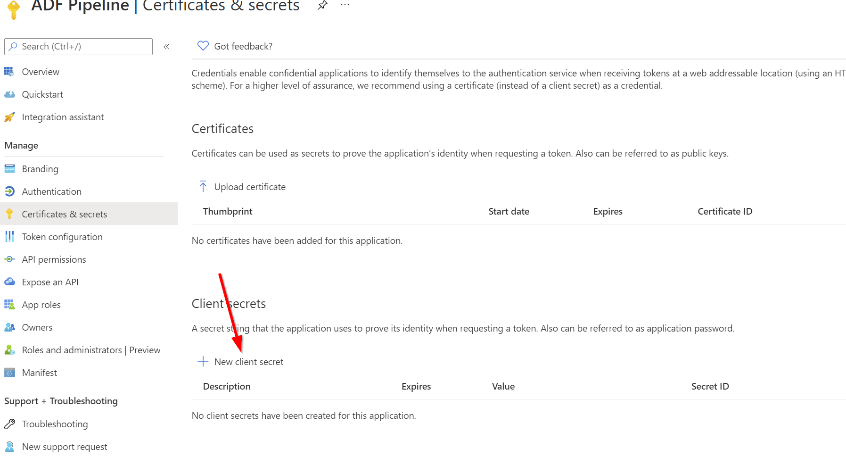
Task: Click the New client secret plus icon
Action: (203, 361)
